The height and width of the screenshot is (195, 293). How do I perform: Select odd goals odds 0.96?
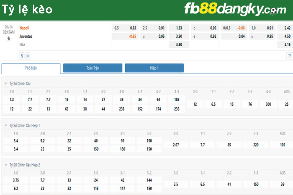point(205,28)
